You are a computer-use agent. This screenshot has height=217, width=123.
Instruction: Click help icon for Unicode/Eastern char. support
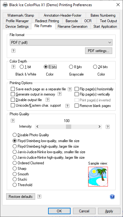click(67, 106)
